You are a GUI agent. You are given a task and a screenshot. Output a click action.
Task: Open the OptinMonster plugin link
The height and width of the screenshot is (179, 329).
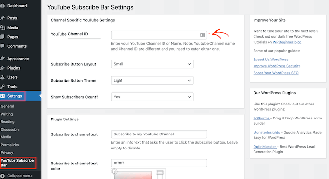coord(265,147)
